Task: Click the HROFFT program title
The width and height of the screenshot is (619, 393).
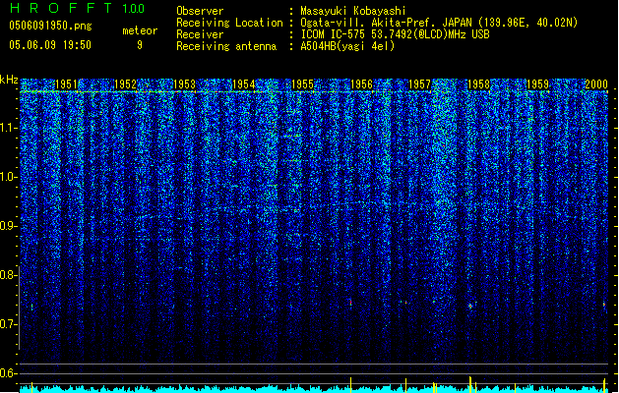Action: (x=61, y=8)
